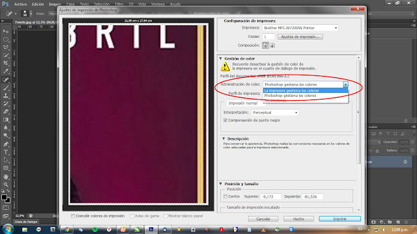
Task: Open Google Chrome from taskbar
Action: click(x=66, y=229)
